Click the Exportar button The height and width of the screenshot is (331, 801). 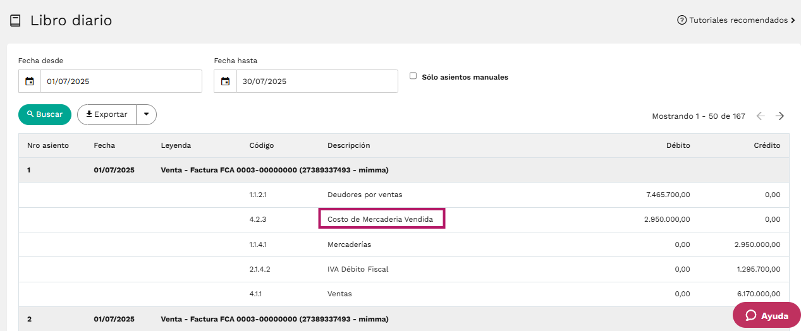pyautogui.click(x=107, y=114)
